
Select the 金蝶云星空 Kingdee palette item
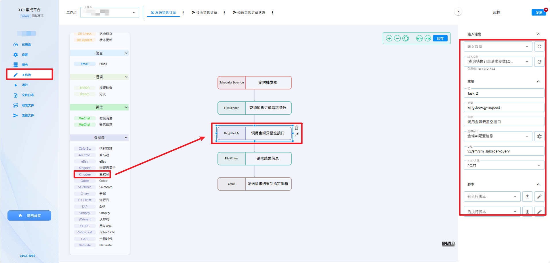[95, 168]
